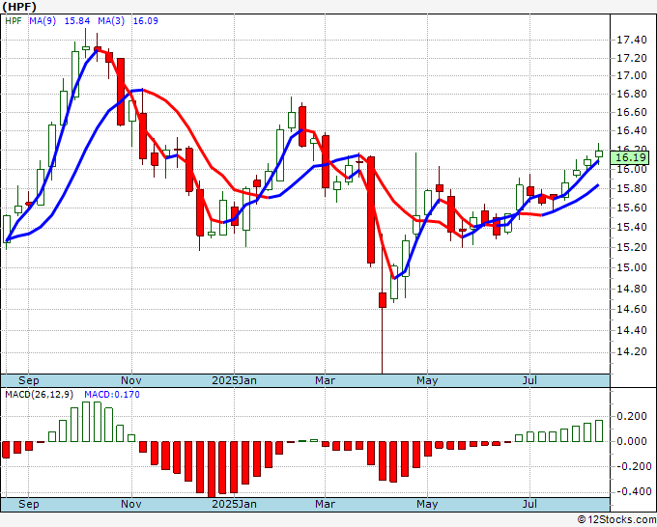Click the (HPF) chart title

click(x=19, y=7)
